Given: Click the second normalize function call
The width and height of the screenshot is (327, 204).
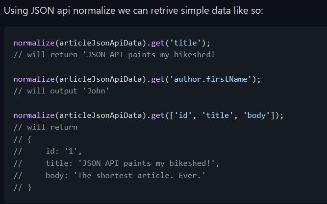Looking at the screenshot, I should 34,79.
